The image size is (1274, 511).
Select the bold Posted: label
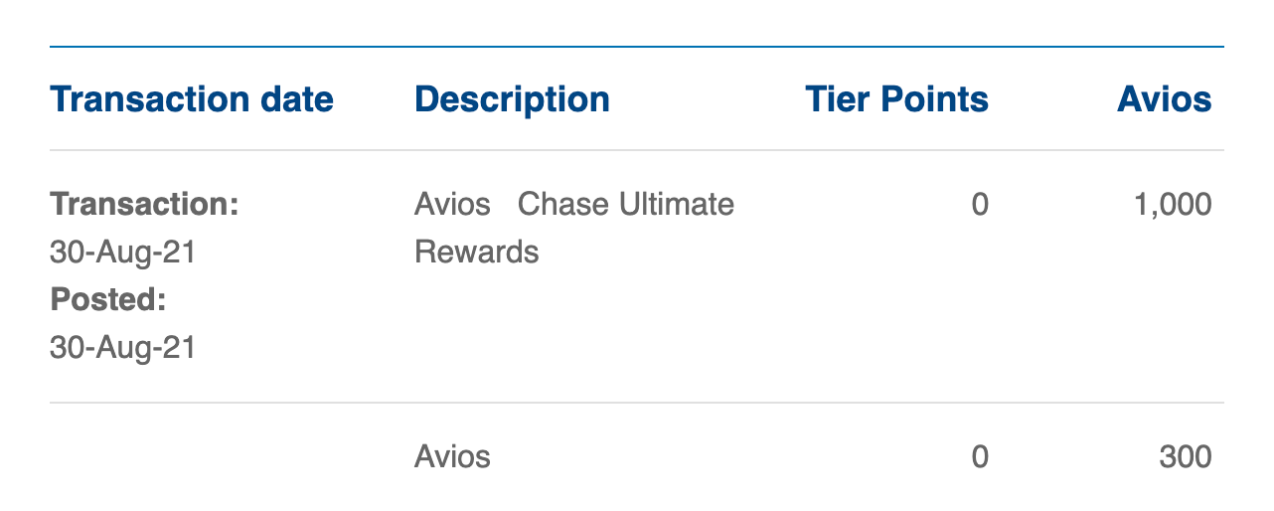tap(107, 300)
